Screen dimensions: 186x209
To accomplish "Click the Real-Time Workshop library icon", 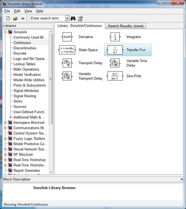I will point(10,160).
